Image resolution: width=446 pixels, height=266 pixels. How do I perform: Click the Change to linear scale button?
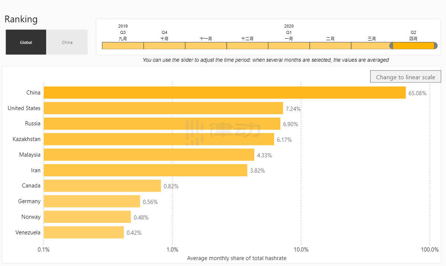pos(405,77)
